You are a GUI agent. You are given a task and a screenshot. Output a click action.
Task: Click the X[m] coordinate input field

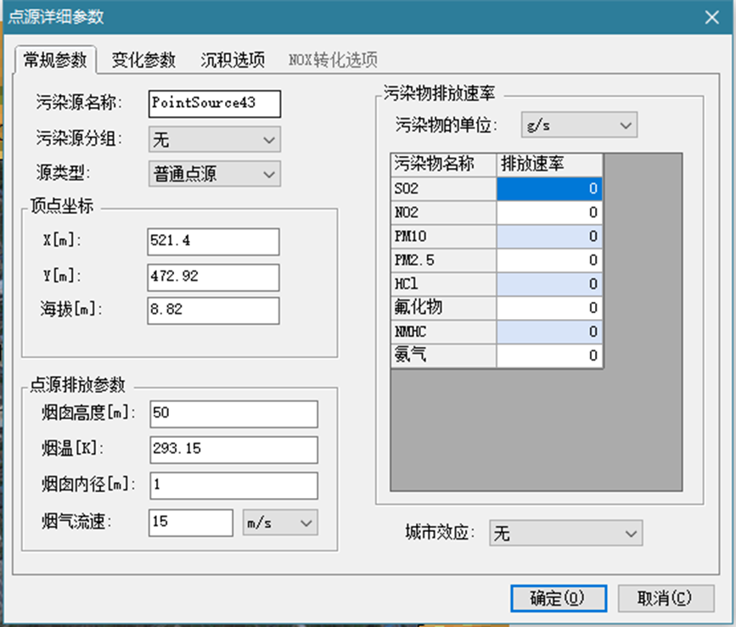(212, 242)
